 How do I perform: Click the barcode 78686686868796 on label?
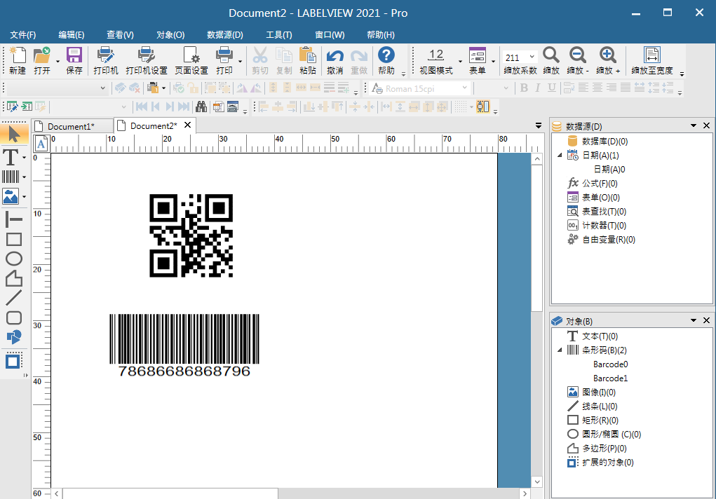click(184, 346)
